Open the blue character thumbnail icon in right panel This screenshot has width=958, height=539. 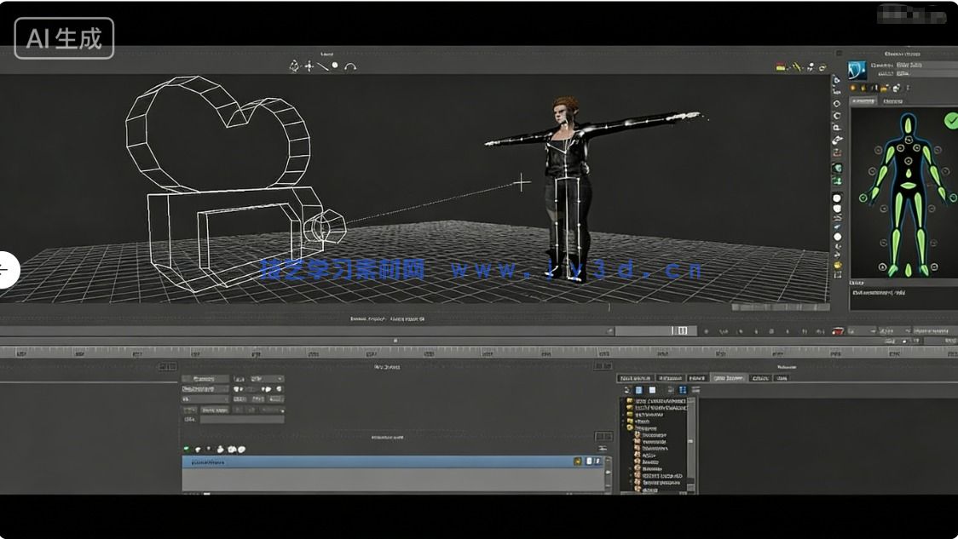tap(857, 71)
